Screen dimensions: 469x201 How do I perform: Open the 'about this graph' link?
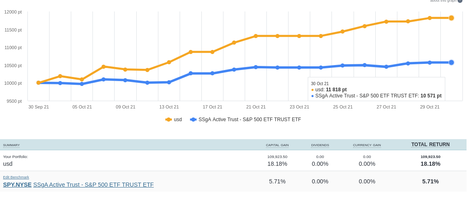pyautogui.click(x=443, y=1)
